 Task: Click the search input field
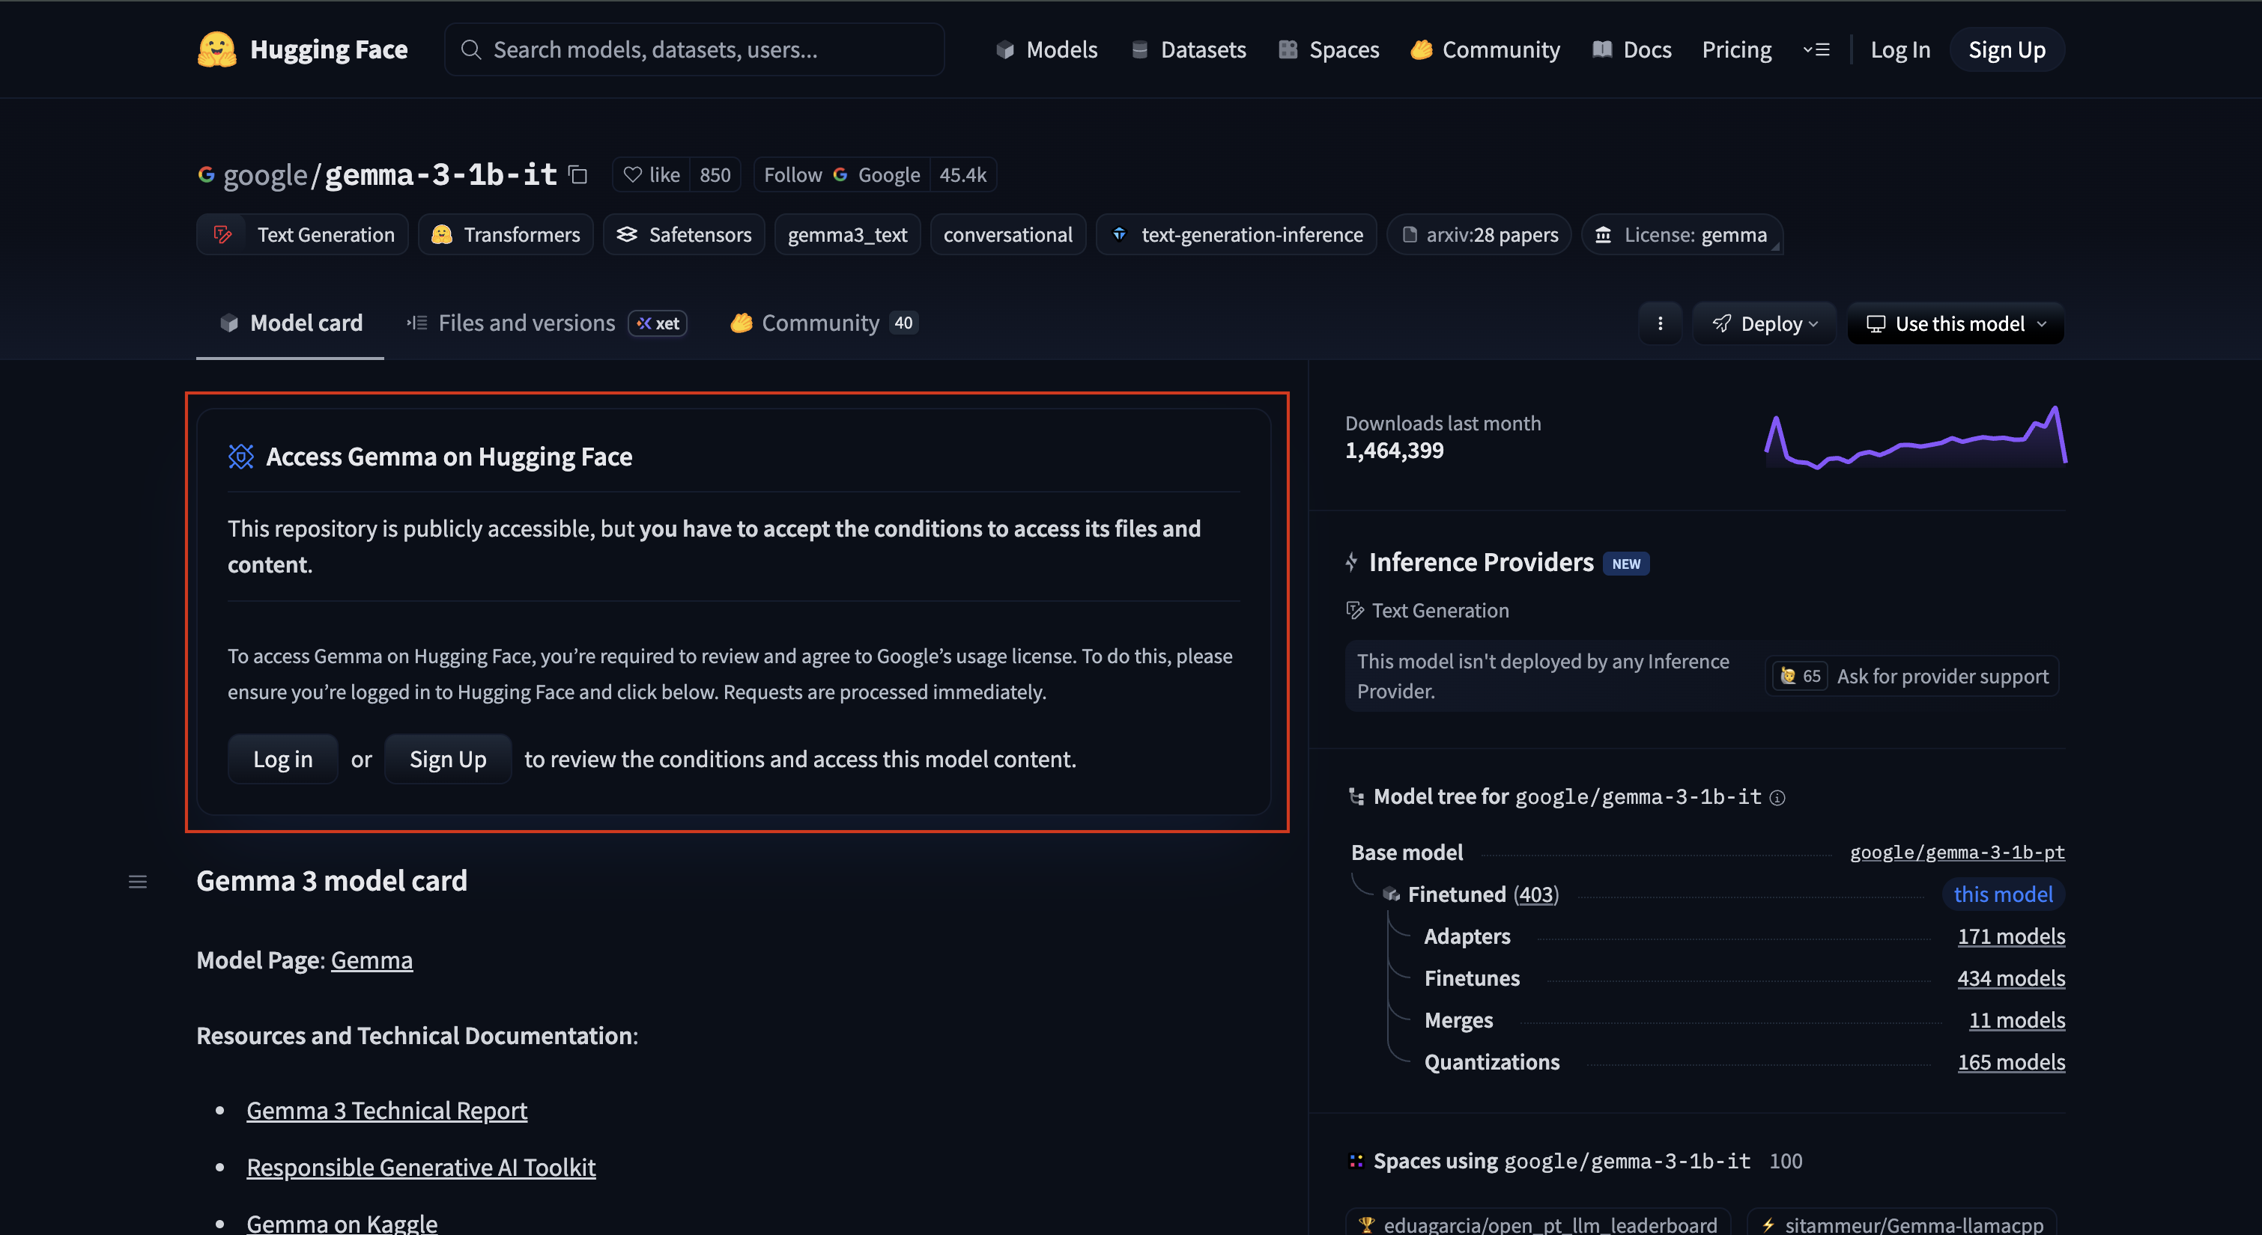click(694, 49)
